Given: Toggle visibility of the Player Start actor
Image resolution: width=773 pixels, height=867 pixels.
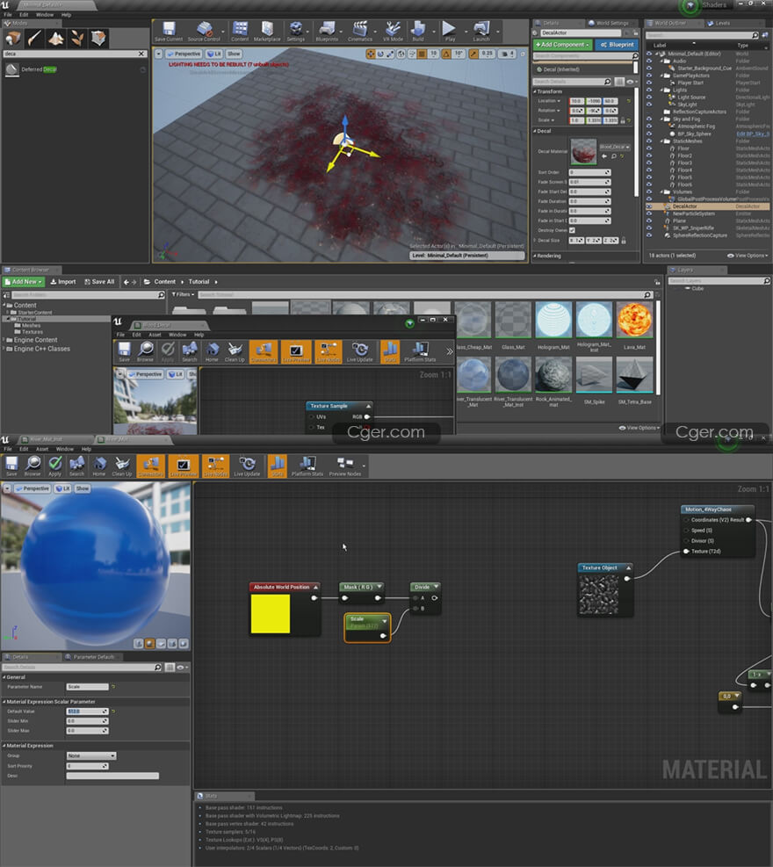Looking at the screenshot, I should 649,83.
